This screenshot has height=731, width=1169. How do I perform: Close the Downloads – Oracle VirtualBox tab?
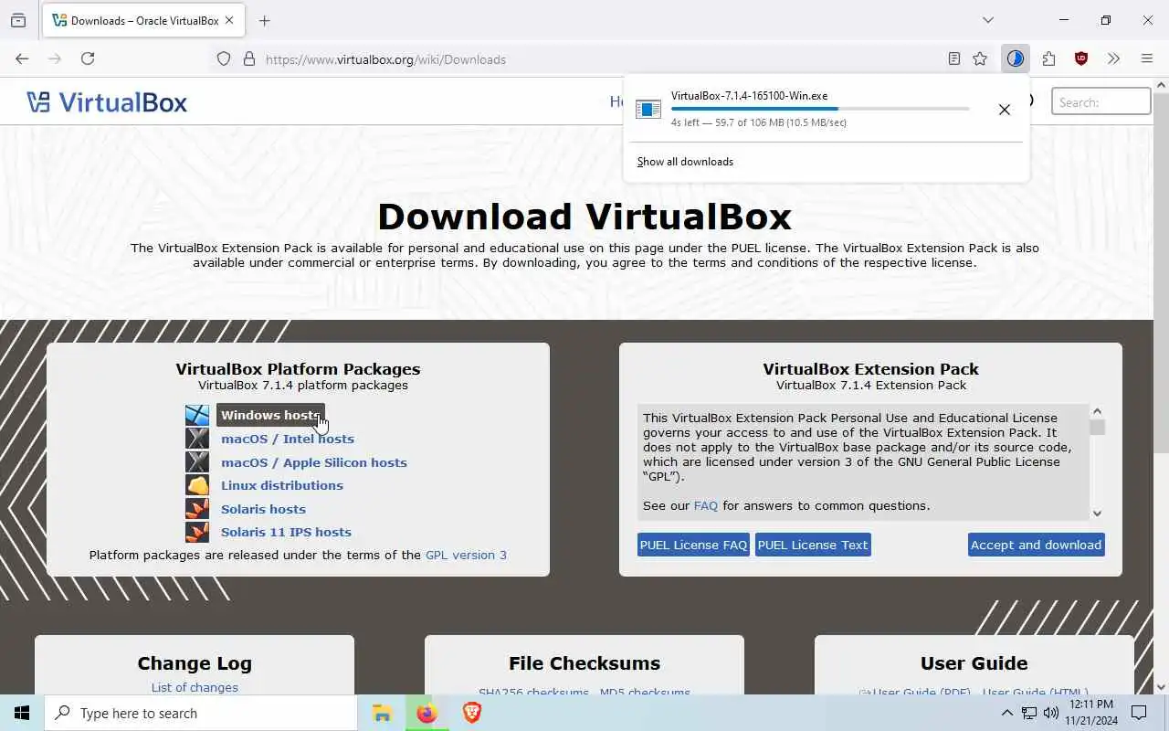[229, 20]
